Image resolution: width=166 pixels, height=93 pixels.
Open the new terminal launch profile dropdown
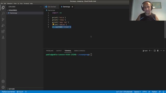152,51
